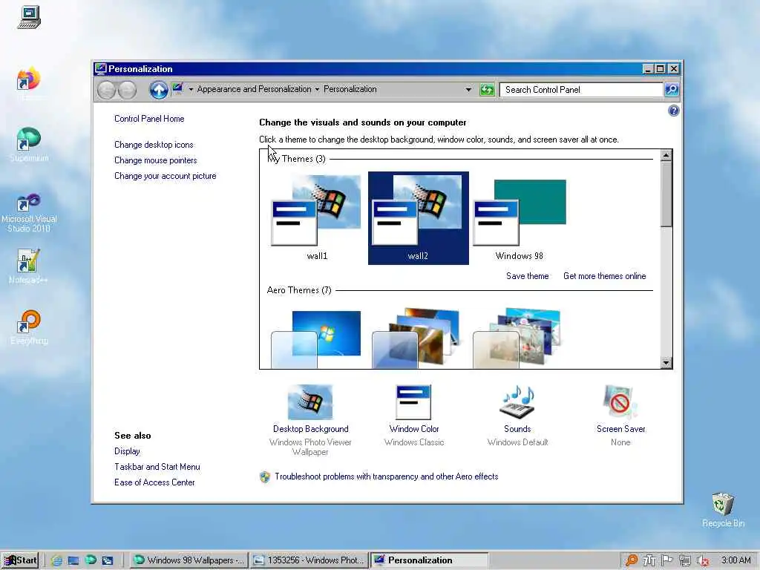Click the taskbar clock showing 3:00 AM
This screenshot has height=570, width=760.
(x=736, y=560)
